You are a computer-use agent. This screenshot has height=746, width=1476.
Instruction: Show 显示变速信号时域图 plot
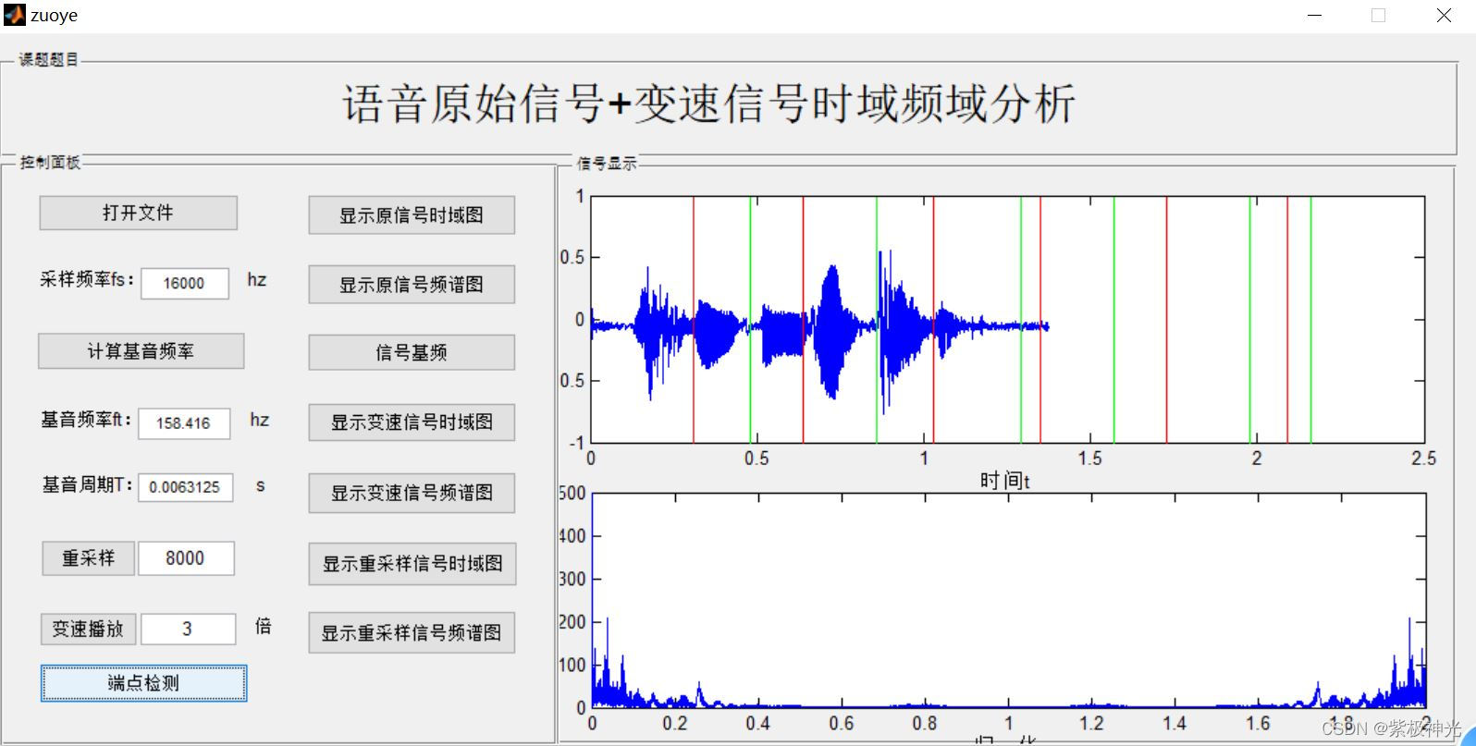click(412, 422)
